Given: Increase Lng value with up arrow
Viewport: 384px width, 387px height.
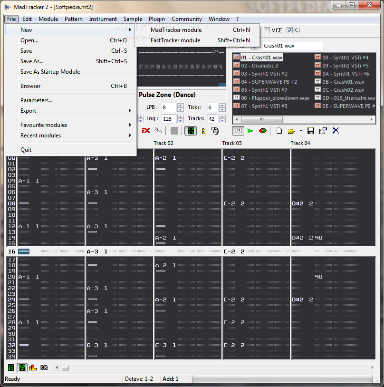Looking at the screenshot, I should pyautogui.click(x=181, y=116).
